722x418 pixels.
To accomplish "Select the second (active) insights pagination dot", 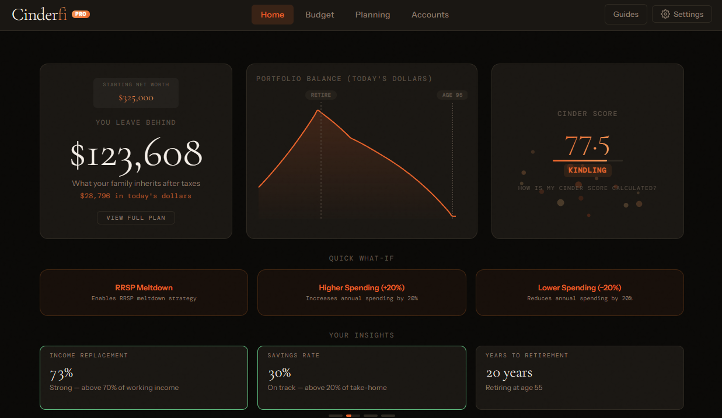I will pyautogui.click(x=353, y=416).
